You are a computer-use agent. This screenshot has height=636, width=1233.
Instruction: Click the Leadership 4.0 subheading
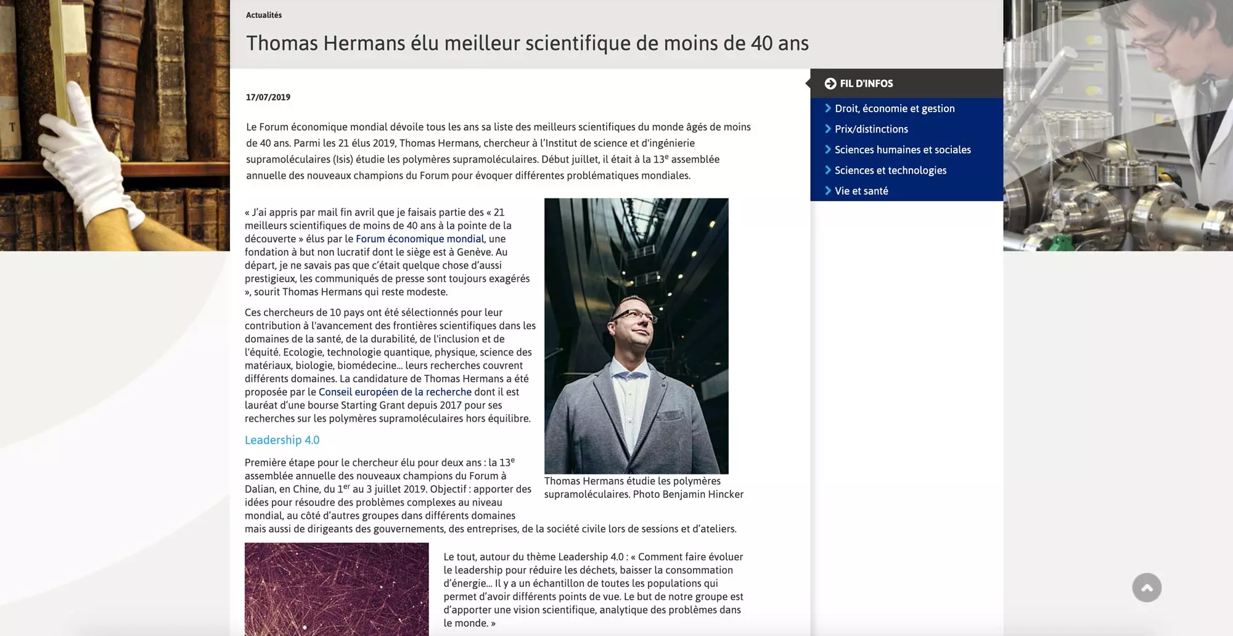282,440
